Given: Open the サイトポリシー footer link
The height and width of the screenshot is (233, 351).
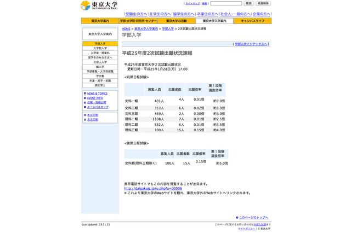Looking at the screenshot, I should coord(246,229).
